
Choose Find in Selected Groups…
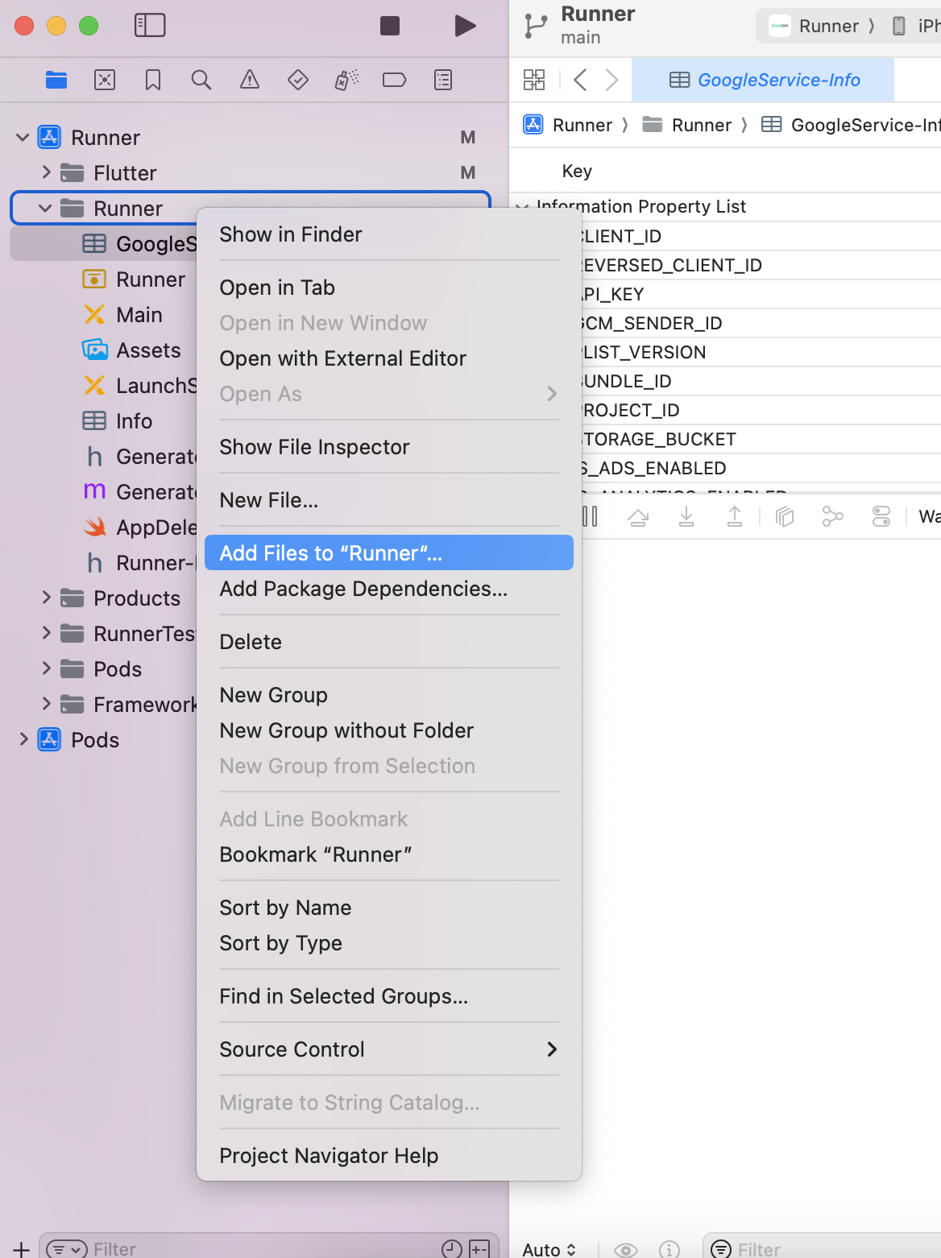pyautogui.click(x=389, y=996)
